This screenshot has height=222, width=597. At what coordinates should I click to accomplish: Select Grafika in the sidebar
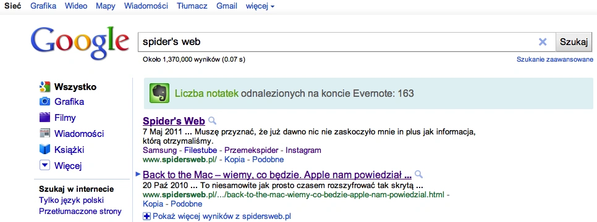[x=69, y=102]
